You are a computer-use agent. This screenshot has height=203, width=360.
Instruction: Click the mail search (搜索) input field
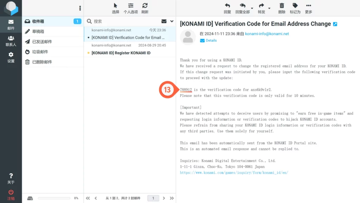click(125, 21)
